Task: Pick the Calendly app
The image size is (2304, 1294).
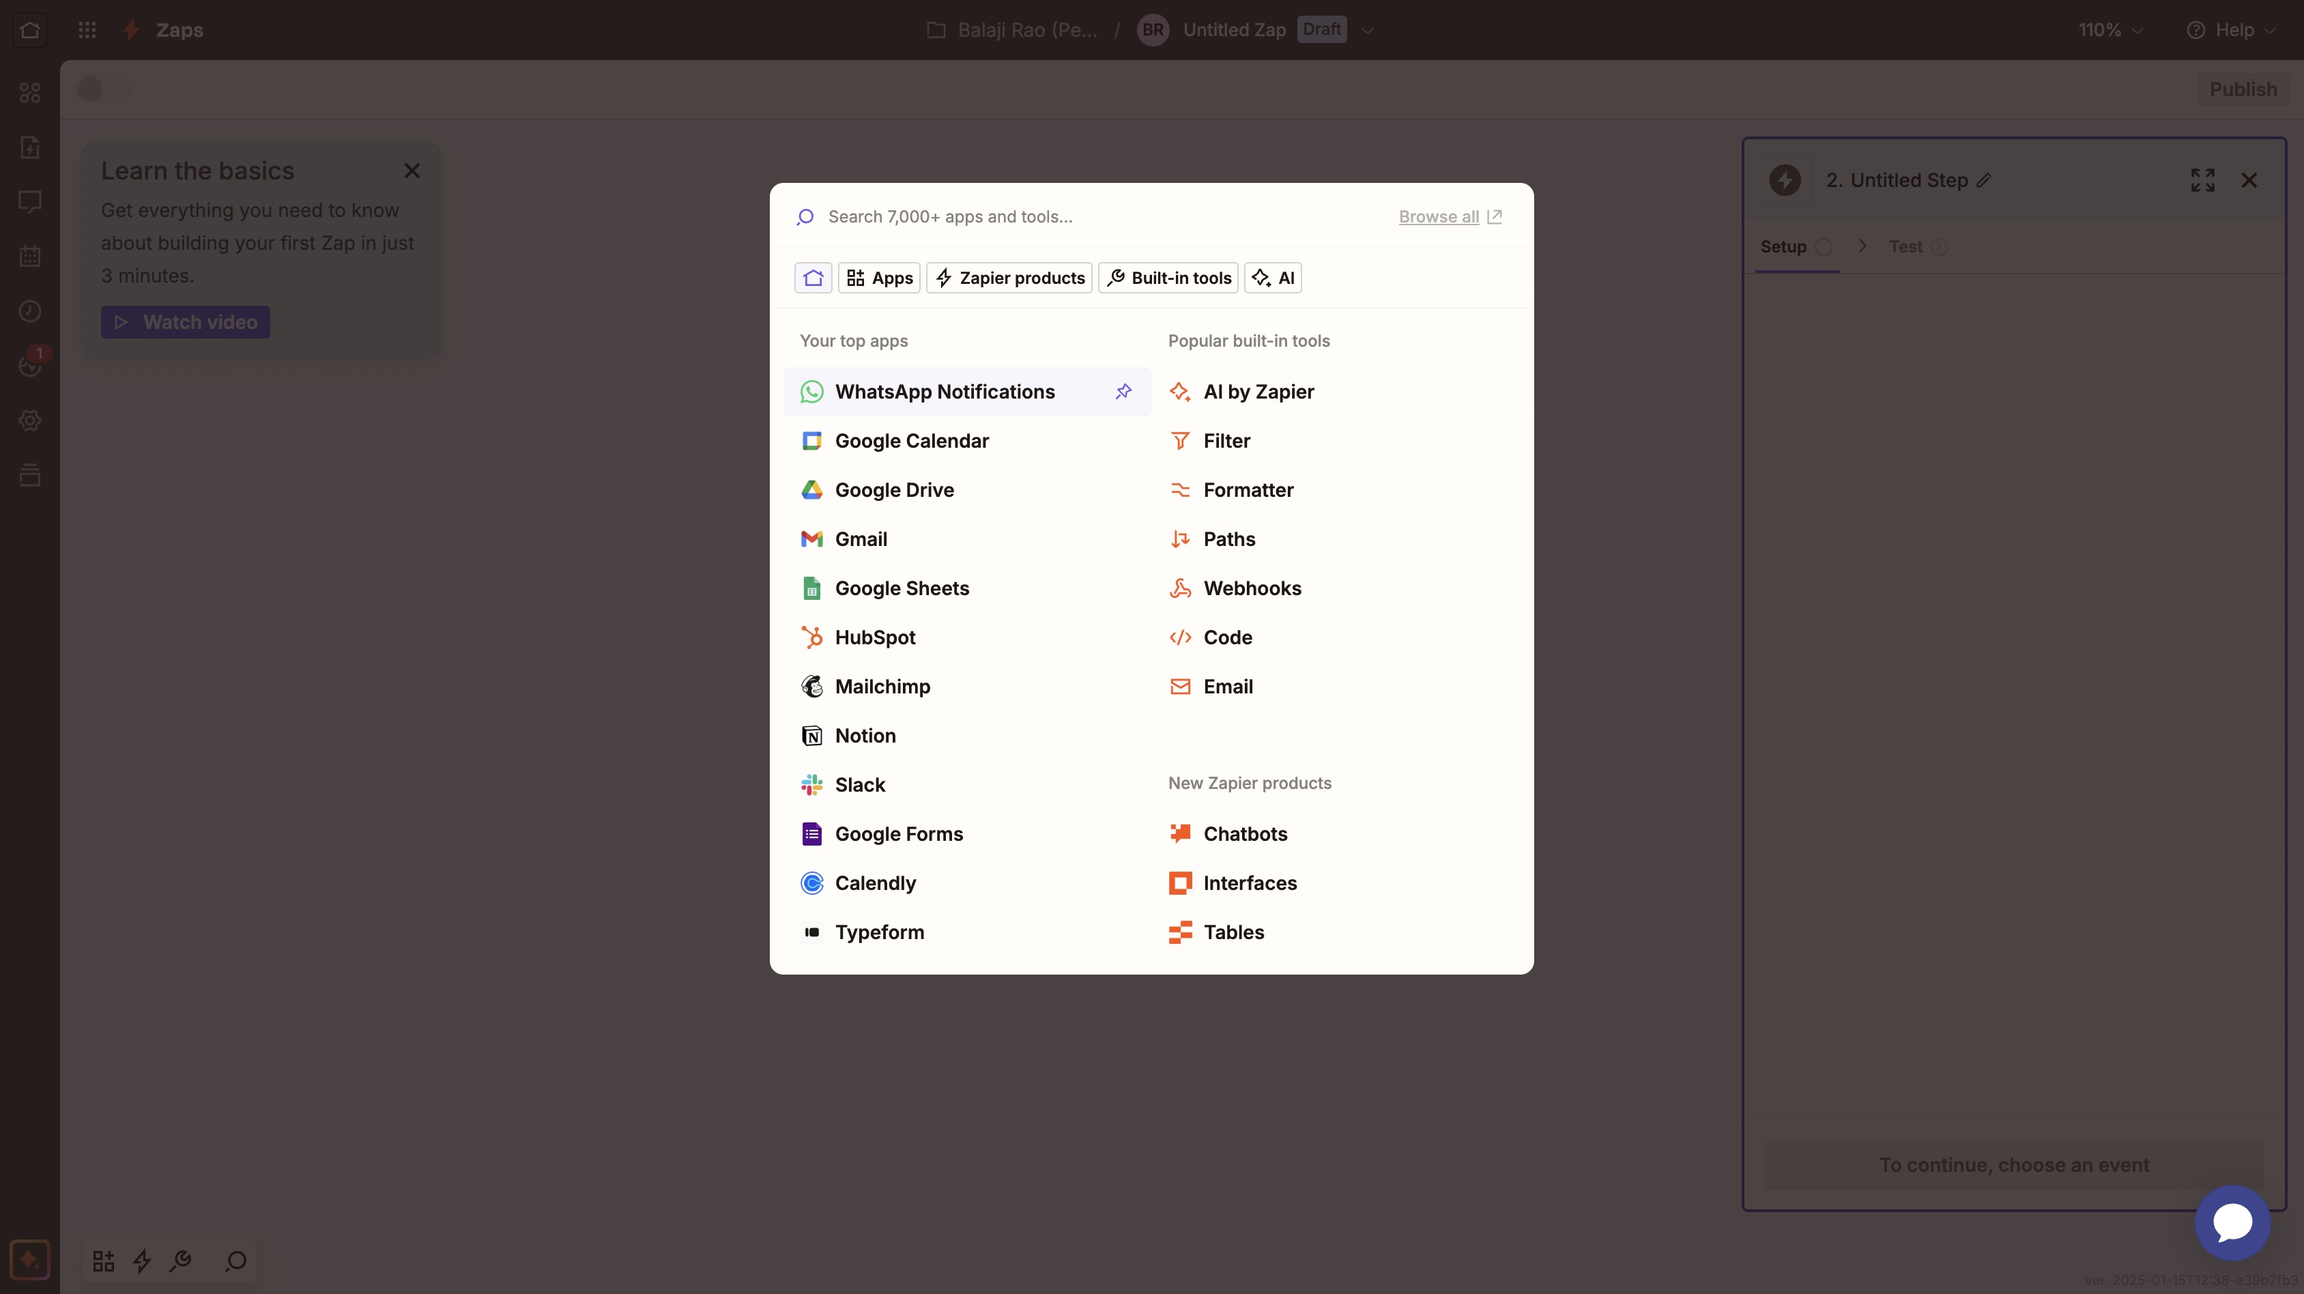Action: click(x=966, y=884)
